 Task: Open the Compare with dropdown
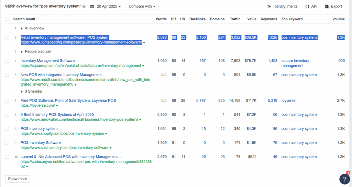click(142, 7)
